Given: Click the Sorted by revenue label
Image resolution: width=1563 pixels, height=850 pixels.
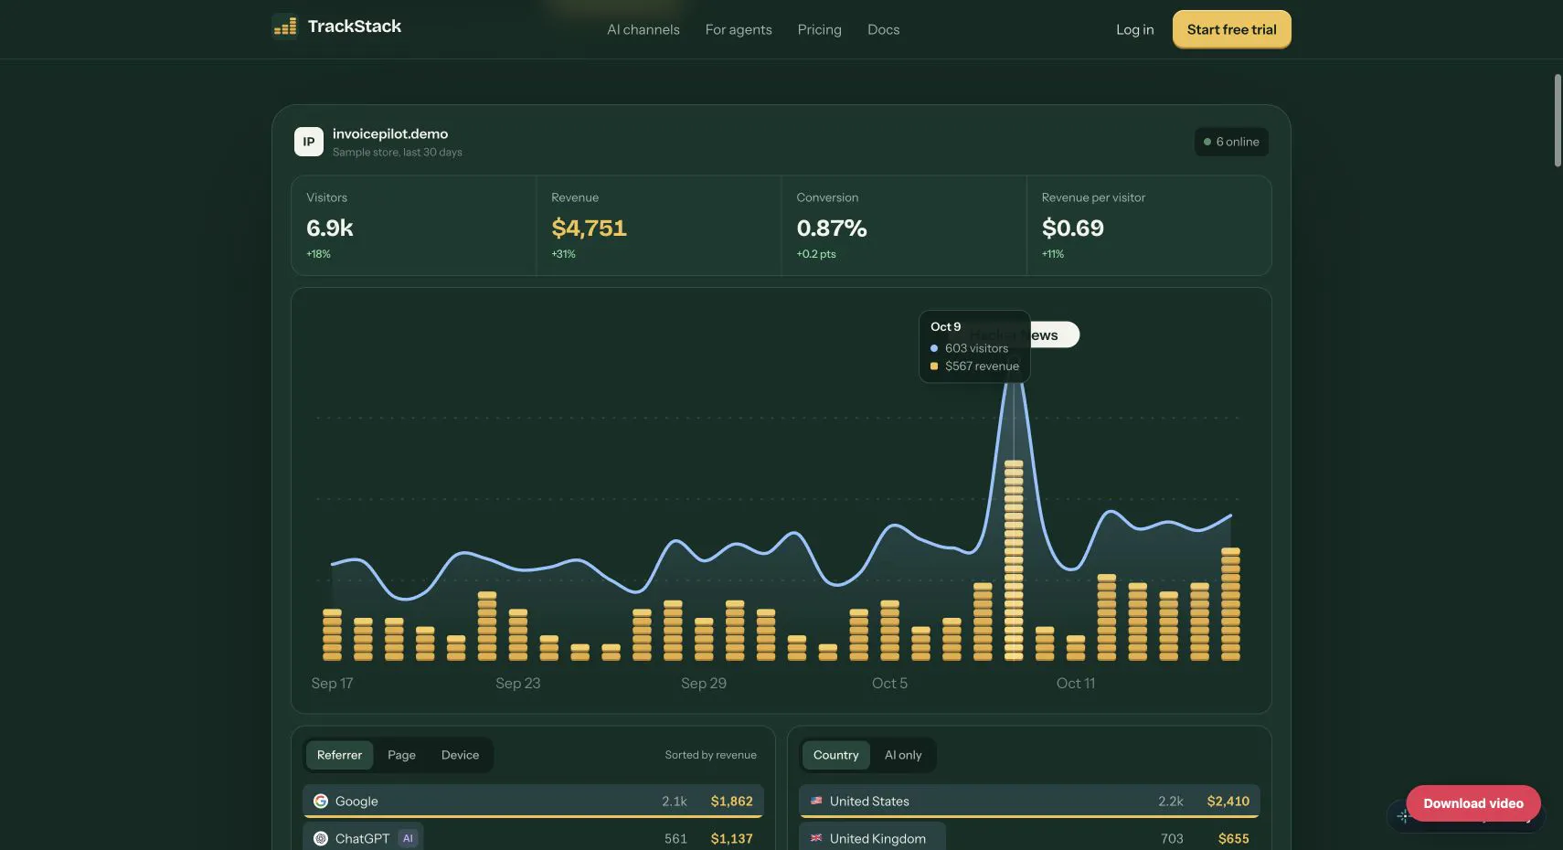Looking at the screenshot, I should (x=710, y=755).
